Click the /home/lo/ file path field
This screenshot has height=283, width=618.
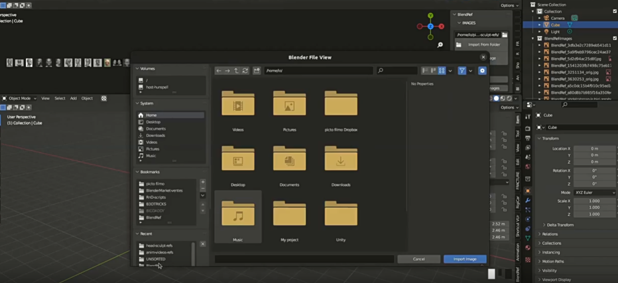pyautogui.click(x=318, y=71)
